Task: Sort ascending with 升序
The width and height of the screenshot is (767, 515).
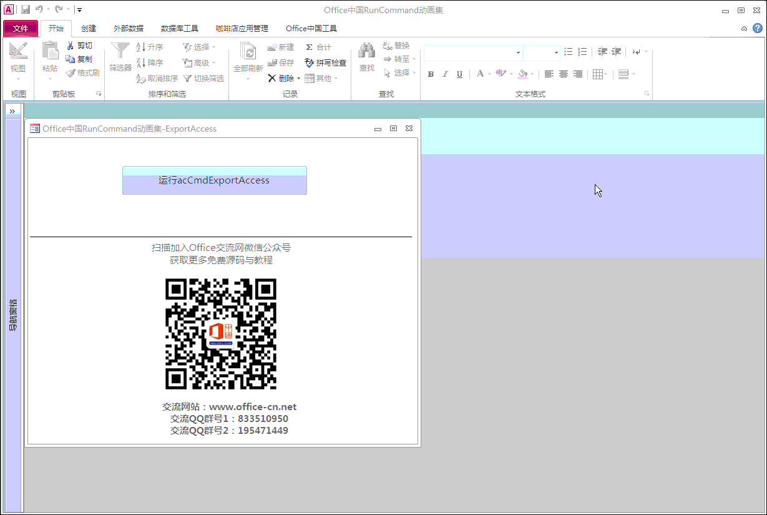Action: click(x=150, y=47)
